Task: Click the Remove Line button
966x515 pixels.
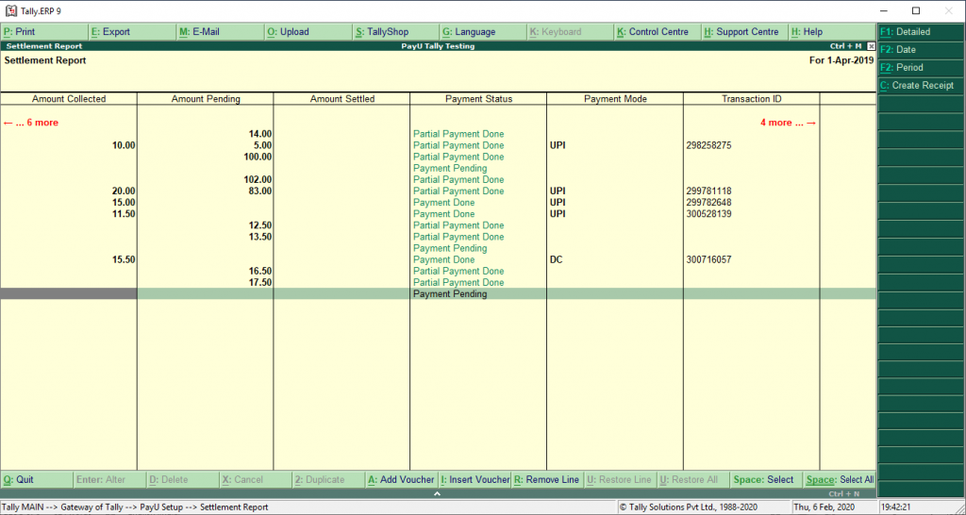Action: [x=548, y=480]
